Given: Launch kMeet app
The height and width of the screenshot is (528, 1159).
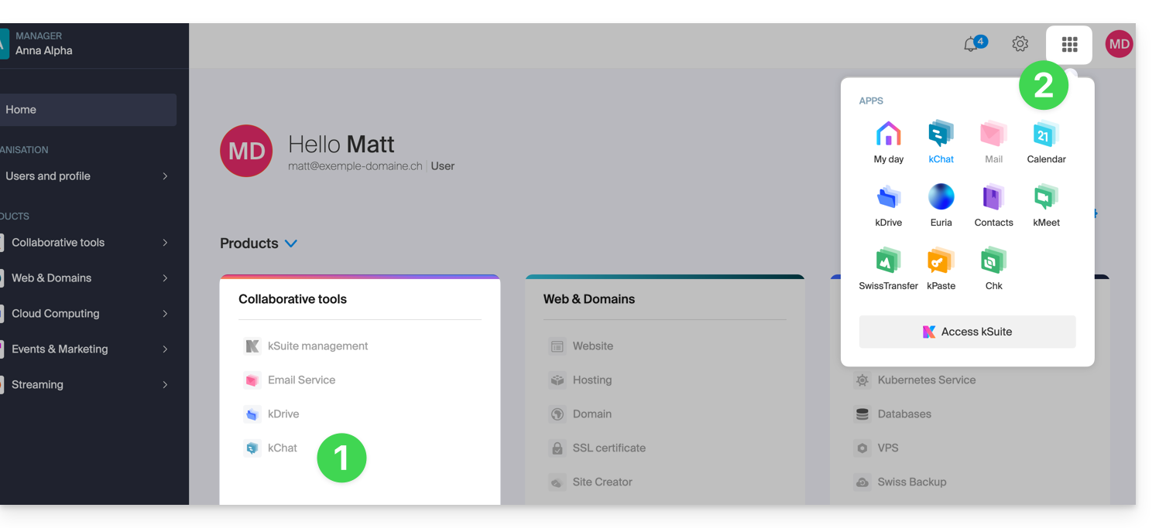Looking at the screenshot, I should (x=1046, y=205).
